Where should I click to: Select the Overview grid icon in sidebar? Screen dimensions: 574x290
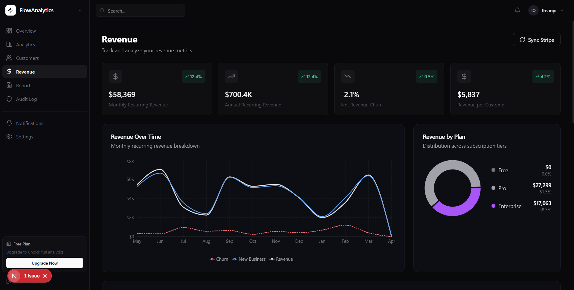[x=9, y=30]
